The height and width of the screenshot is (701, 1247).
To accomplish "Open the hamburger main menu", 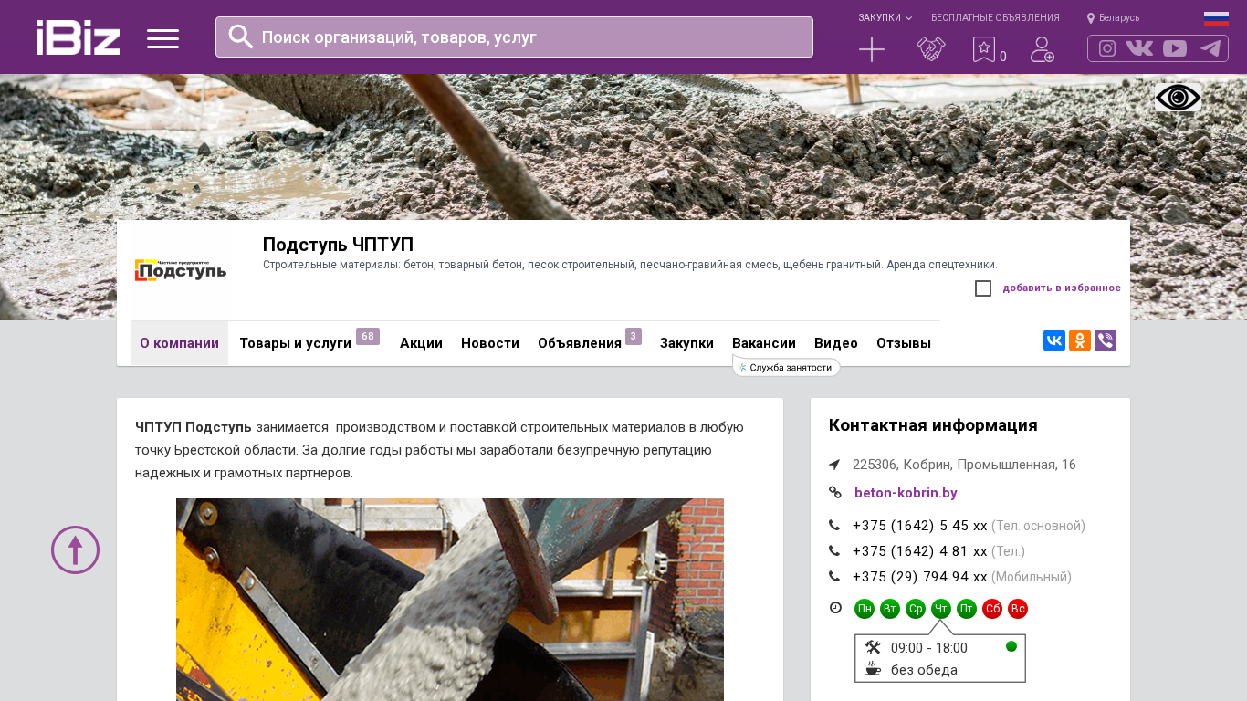I will click(162, 38).
